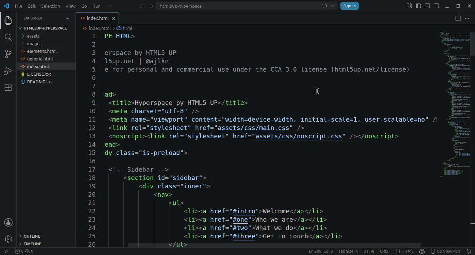Open the Source Control view
Viewport: 475px width, 255px height.
point(8,54)
